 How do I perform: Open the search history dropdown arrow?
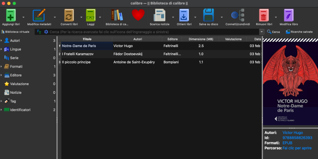(262, 32)
